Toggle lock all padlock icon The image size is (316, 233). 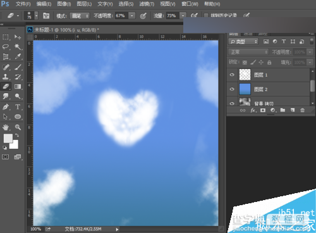tap(269, 62)
